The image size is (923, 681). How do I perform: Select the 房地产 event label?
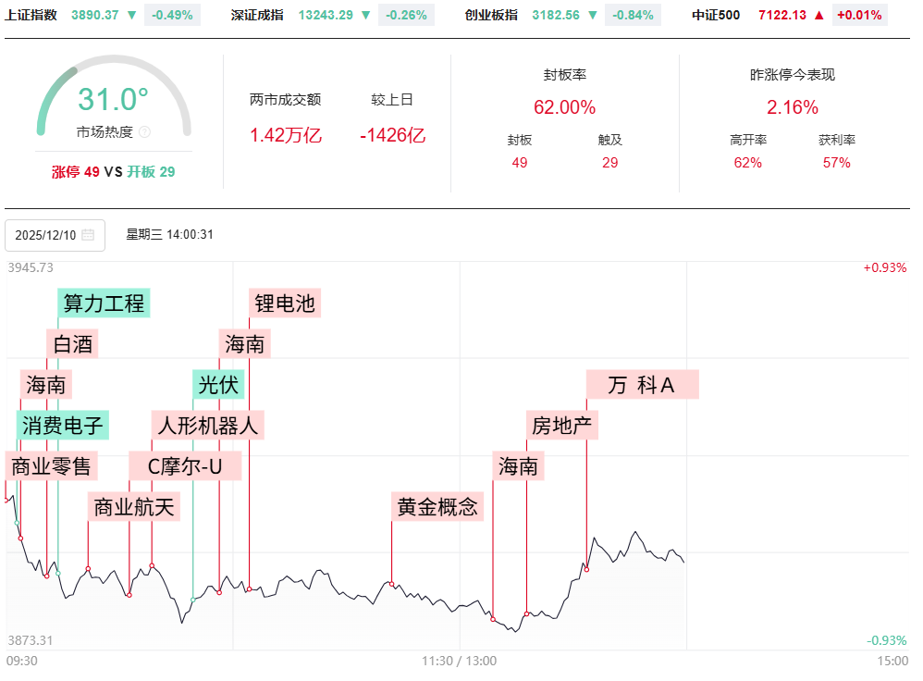562,426
